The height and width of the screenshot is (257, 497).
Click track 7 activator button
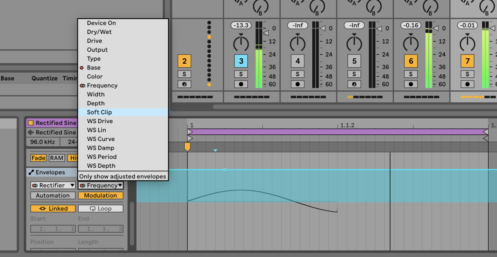pos(468,61)
